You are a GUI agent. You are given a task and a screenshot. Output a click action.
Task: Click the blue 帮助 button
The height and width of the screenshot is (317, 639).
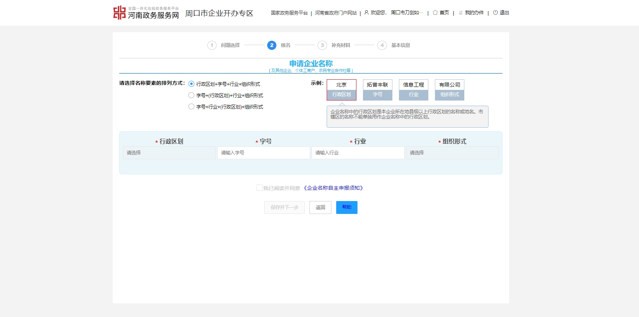[347, 207]
